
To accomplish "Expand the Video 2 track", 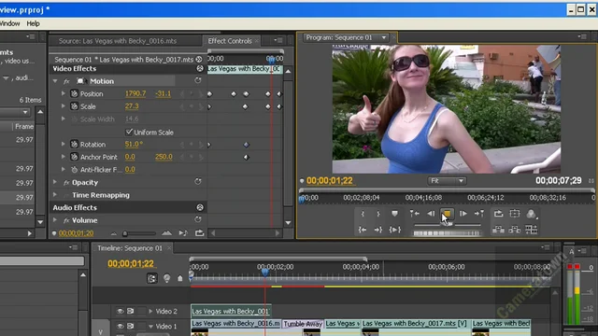I will tap(150, 311).
